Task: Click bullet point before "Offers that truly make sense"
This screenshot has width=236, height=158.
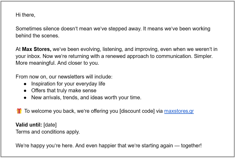Action: click(x=25, y=91)
